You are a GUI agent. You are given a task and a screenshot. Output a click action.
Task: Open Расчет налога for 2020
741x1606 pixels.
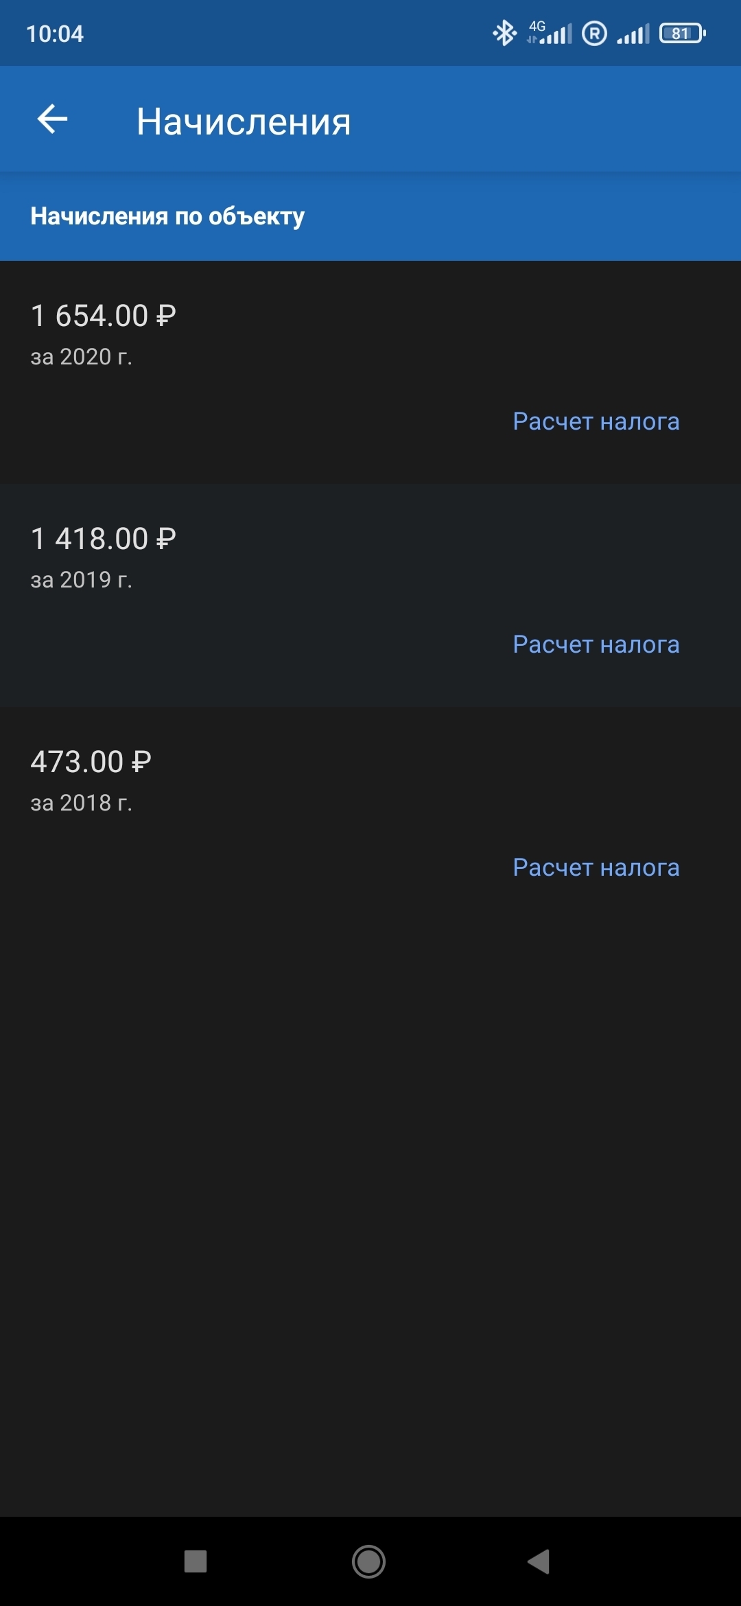click(x=596, y=421)
